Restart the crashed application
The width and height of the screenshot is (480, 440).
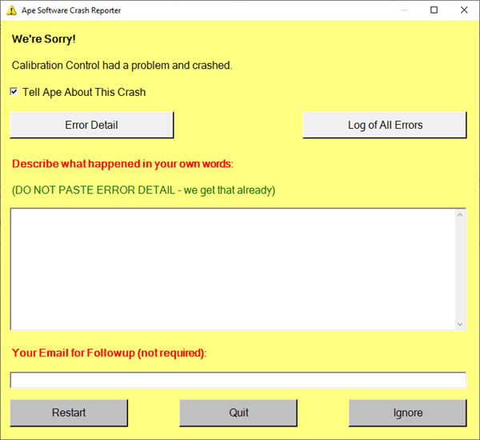(x=69, y=413)
